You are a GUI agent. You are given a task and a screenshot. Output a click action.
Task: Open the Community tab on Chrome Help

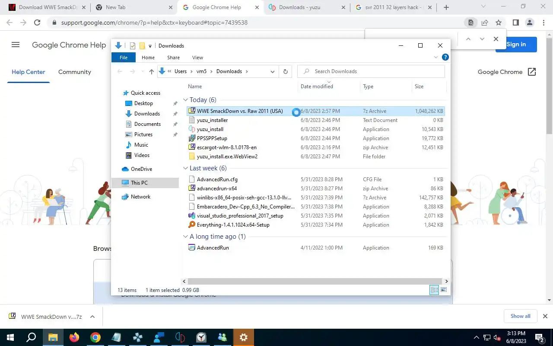[x=75, y=72]
